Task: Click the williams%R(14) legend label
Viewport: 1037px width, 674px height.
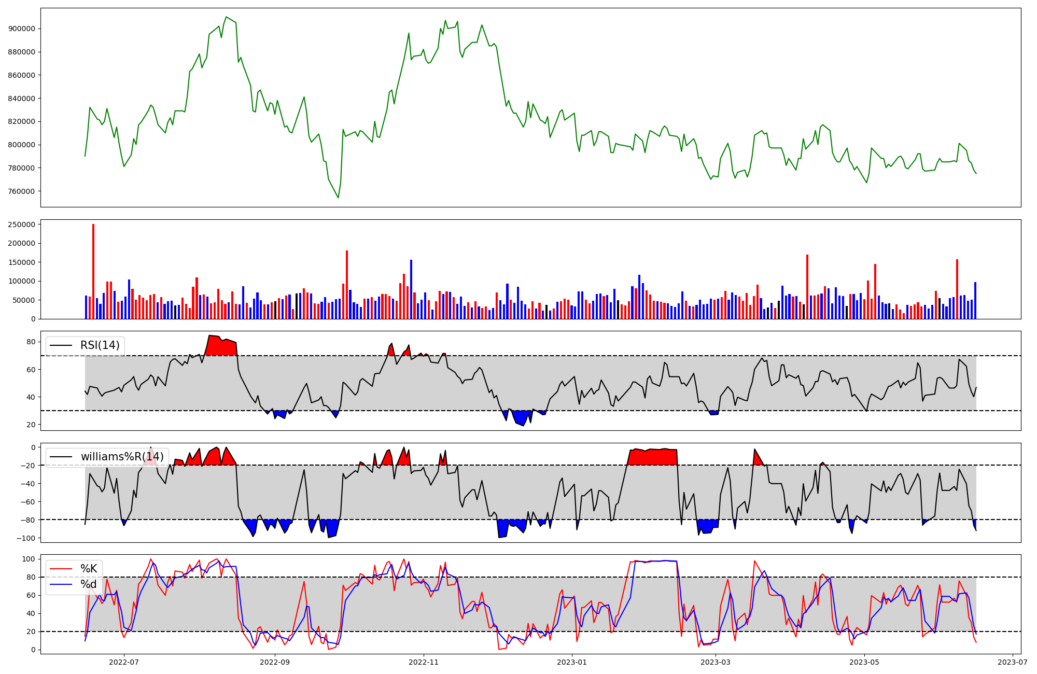Action: click(x=122, y=457)
